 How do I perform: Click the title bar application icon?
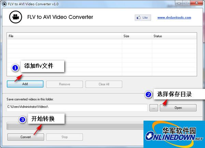click(4, 4)
